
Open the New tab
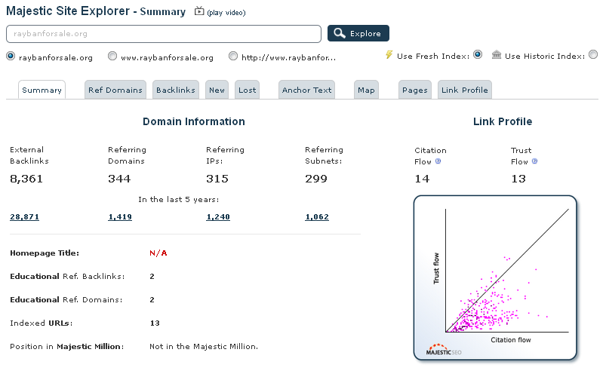coord(217,90)
